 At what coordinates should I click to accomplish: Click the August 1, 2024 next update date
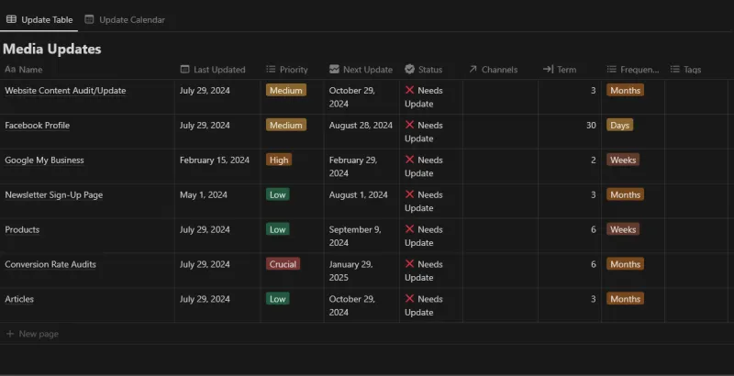pyautogui.click(x=358, y=194)
